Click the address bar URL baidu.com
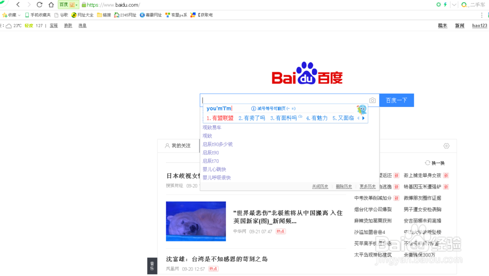 [113, 5]
